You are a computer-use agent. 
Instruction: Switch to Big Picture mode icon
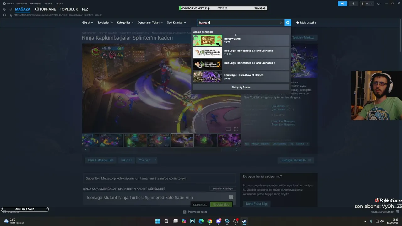click(378, 4)
